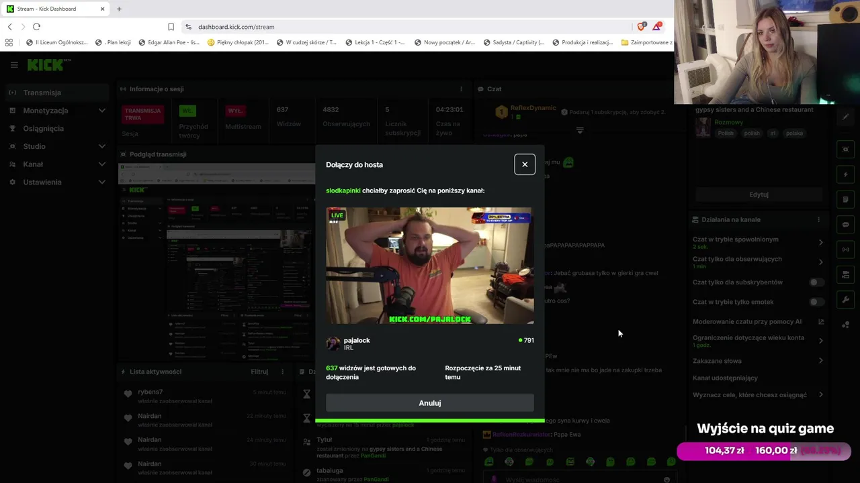Click the Wyślij wiadomość chat input
Screen dimensions: 860x483
pyautogui.click(x=579, y=478)
